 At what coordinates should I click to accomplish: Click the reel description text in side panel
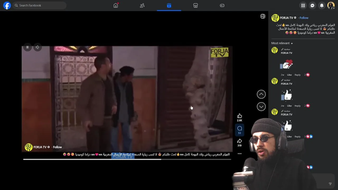[x=305, y=29]
